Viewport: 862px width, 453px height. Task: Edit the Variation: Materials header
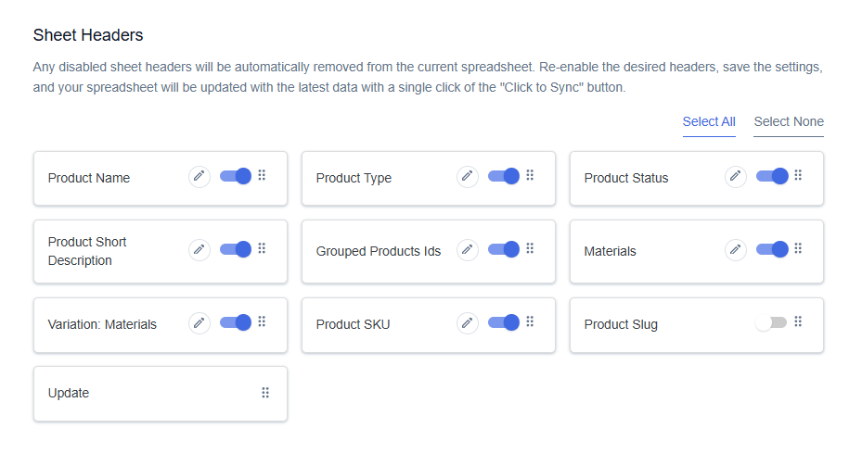click(199, 323)
